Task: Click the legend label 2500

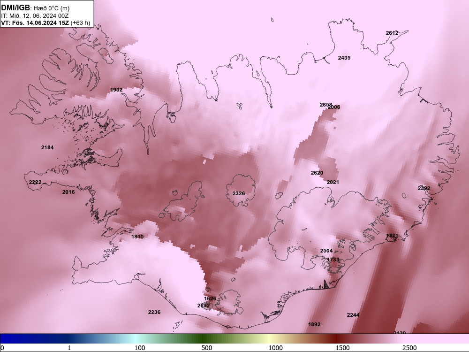Action: click(409, 348)
